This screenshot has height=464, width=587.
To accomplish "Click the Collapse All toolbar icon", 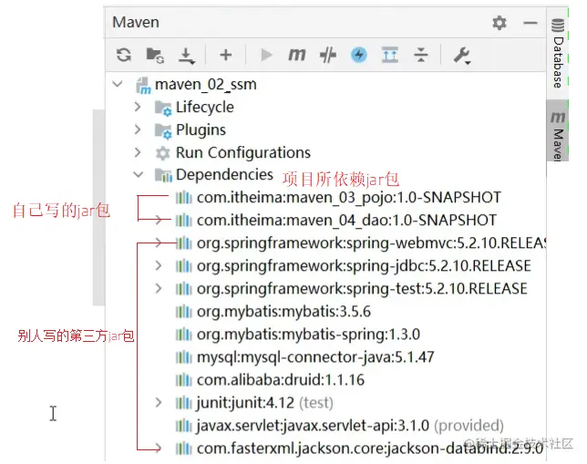I will pyautogui.click(x=421, y=55).
